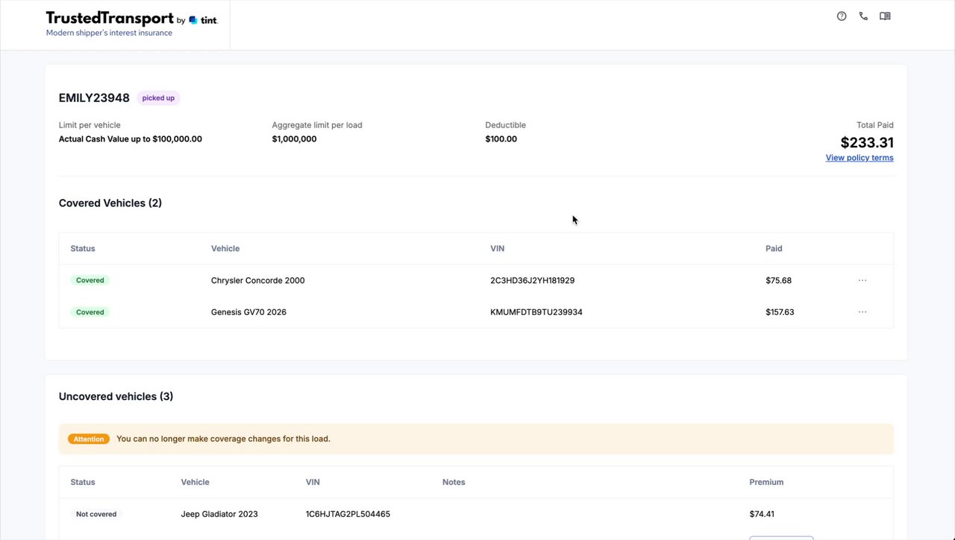Select the Genesis GV70 VIN KMUMFDTB9TU239934
Screen dimensions: 955x540
[x=536, y=312]
